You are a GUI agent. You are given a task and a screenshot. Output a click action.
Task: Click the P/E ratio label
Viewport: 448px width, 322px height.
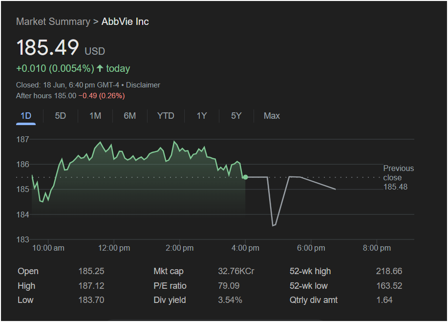click(x=170, y=286)
